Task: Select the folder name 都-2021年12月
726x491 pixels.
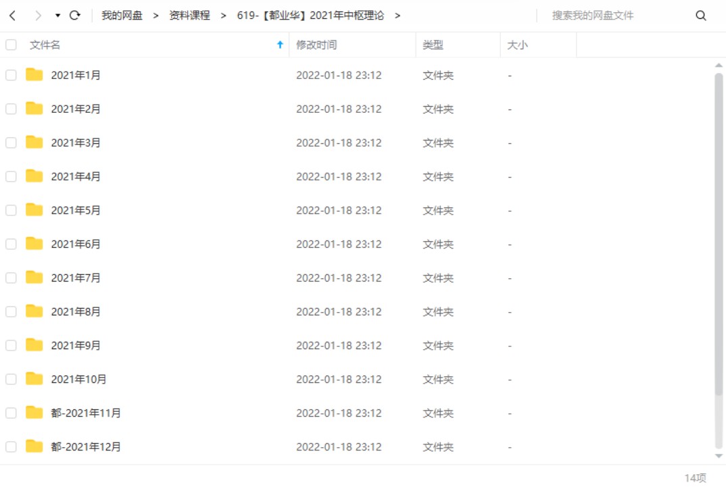Action: click(x=86, y=446)
